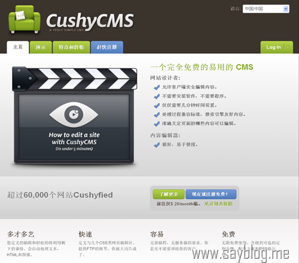Select the 主页 tab

(18, 47)
